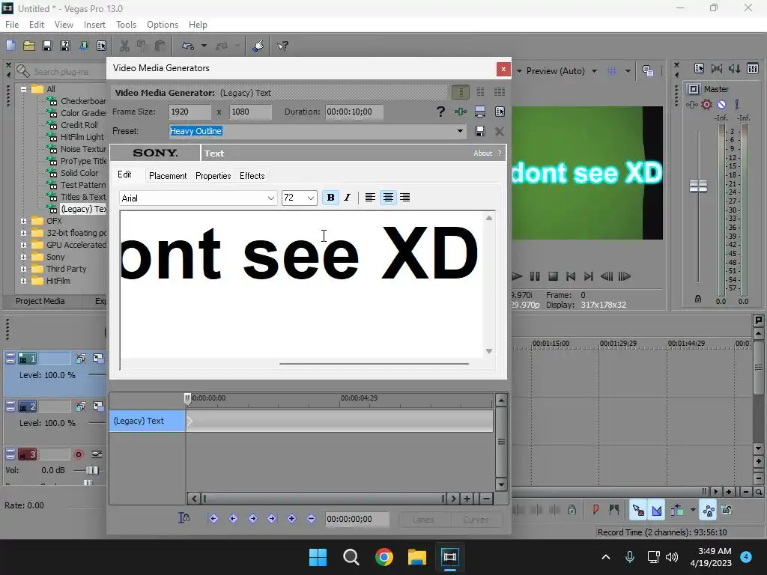767x575 pixels.
Task: Click the Create Keyframe plus diamond
Action: [x=291, y=519]
